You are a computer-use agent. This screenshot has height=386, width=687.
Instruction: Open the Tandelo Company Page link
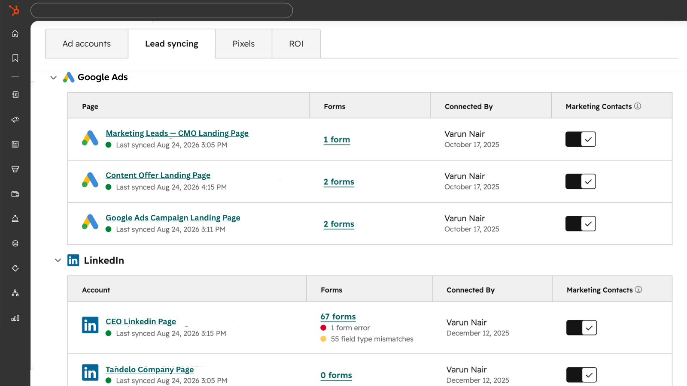(150, 370)
